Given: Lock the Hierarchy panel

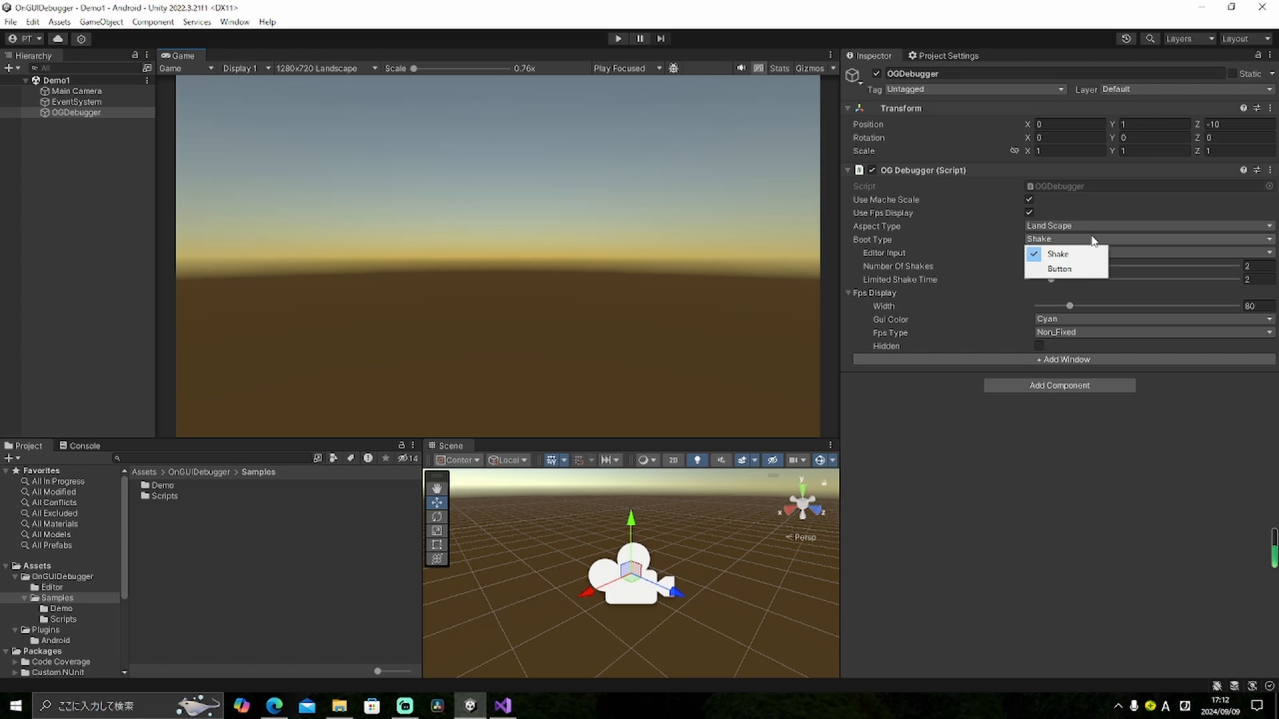Looking at the screenshot, I should pos(135,55).
